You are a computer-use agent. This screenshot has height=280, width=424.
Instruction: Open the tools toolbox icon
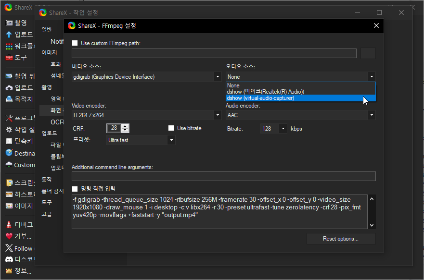9,58
